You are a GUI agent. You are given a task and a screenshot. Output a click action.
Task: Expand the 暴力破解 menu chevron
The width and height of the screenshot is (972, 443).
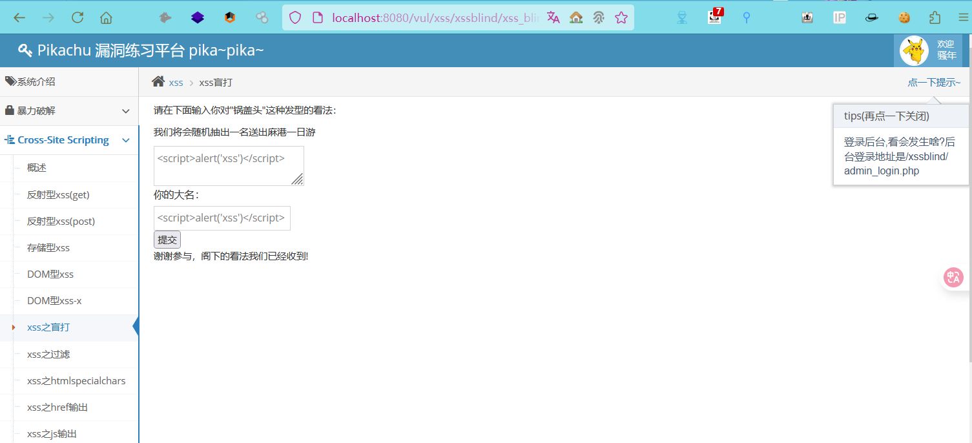126,111
